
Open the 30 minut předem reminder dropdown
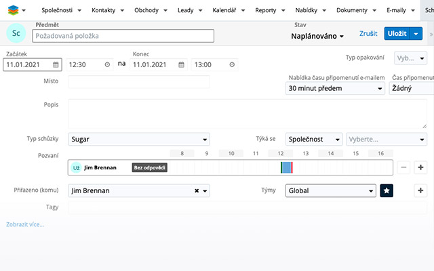(336, 88)
